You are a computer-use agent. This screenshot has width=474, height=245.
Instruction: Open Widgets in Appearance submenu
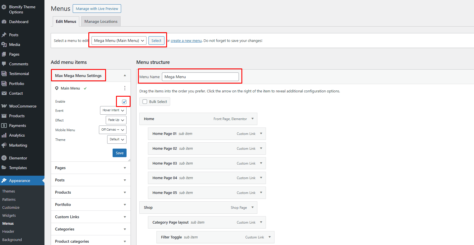[x=9, y=215]
